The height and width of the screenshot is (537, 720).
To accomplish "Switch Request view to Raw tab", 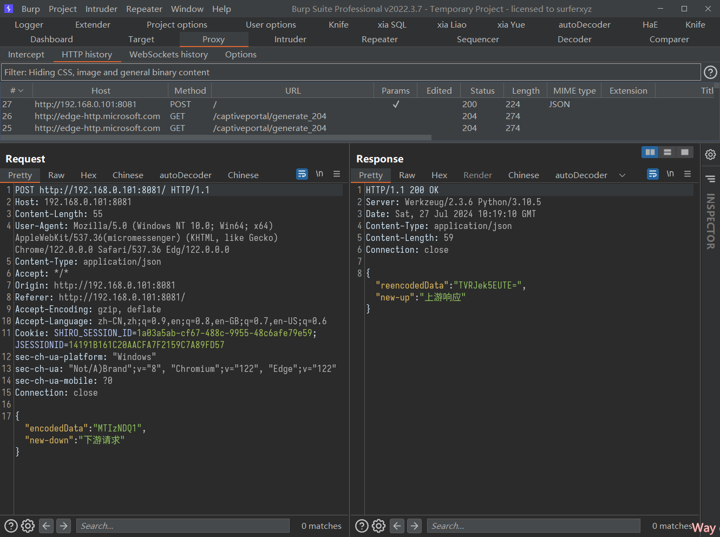I will click(x=56, y=175).
